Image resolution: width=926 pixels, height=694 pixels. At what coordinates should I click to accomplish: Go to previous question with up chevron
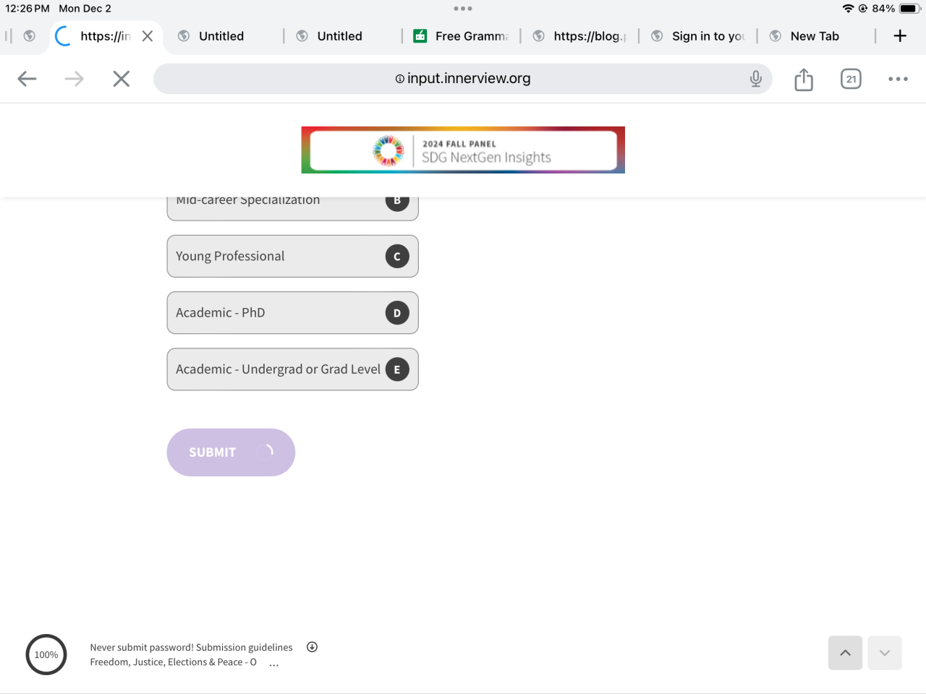click(x=845, y=653)
